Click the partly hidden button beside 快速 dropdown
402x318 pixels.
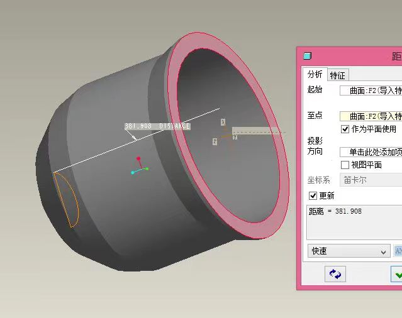pyautogui.click(x=398, y=251)
